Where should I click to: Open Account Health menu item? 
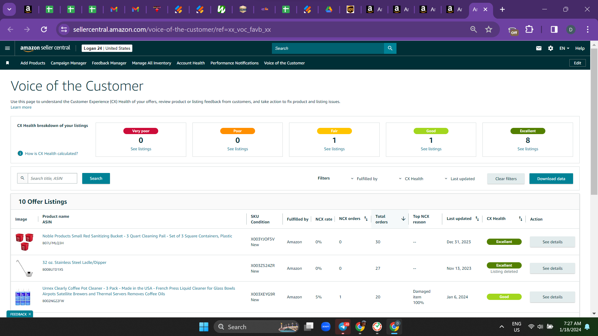[191, 63]
